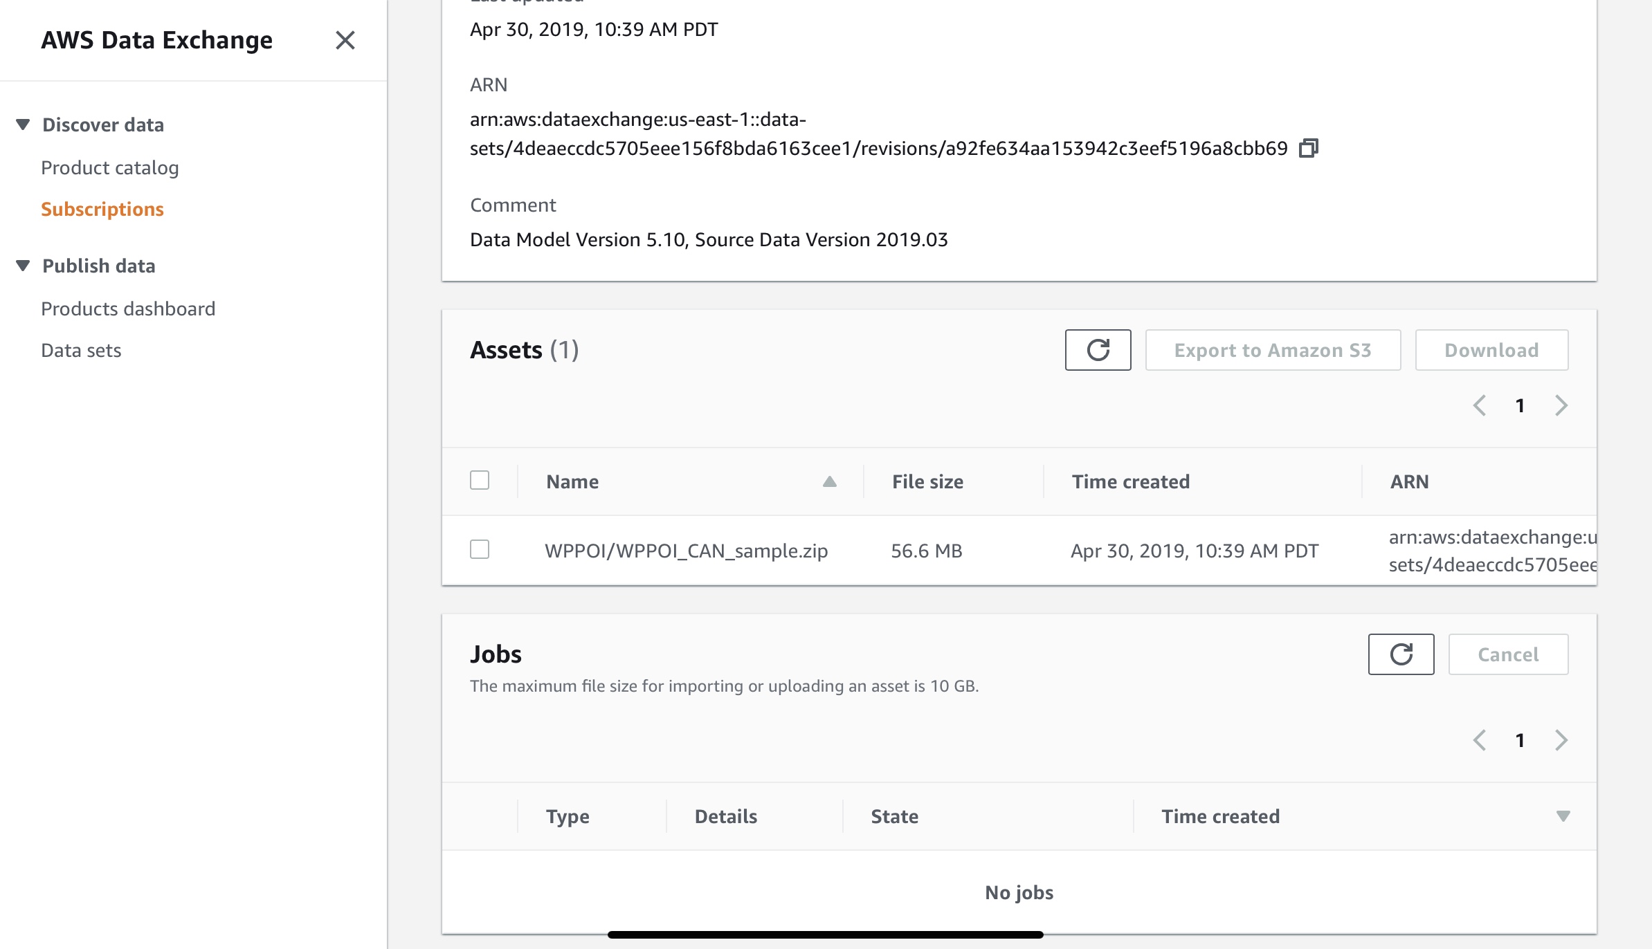Collapse the Publish data section
The height and width of the screenshot is (949, 1652).
[x=23, y=266]
